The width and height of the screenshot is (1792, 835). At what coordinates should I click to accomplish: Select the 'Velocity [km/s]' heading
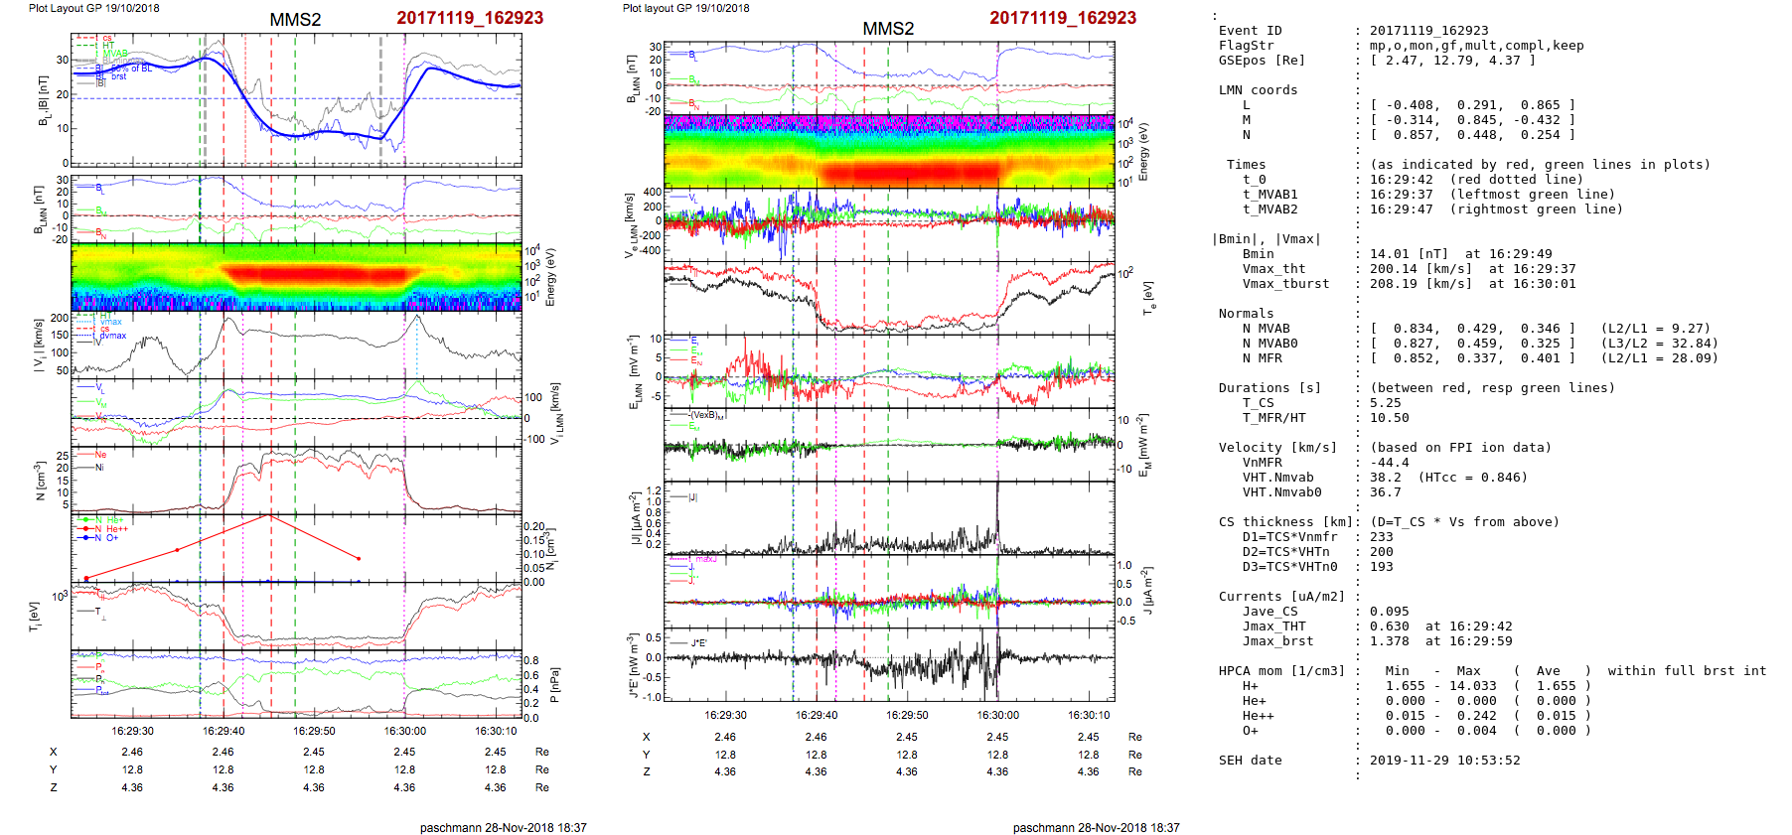tap(1277, 448)
